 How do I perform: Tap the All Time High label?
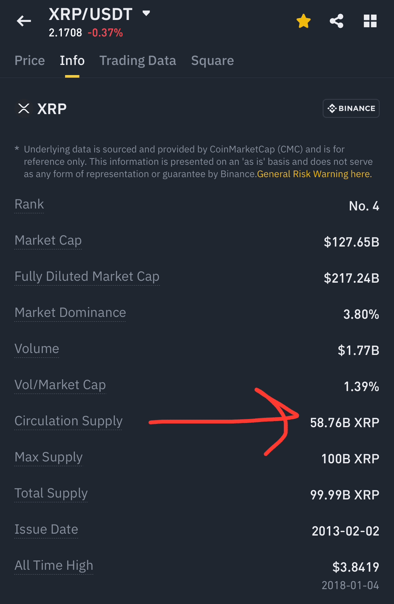[54, 566]
